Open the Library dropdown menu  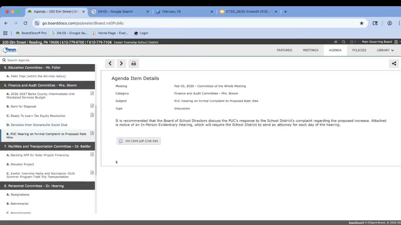tap(385, 50)
